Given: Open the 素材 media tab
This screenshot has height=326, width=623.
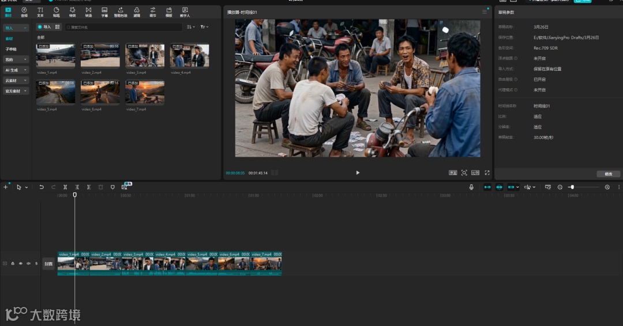Looking at the screenshot, I should (8, 12).
